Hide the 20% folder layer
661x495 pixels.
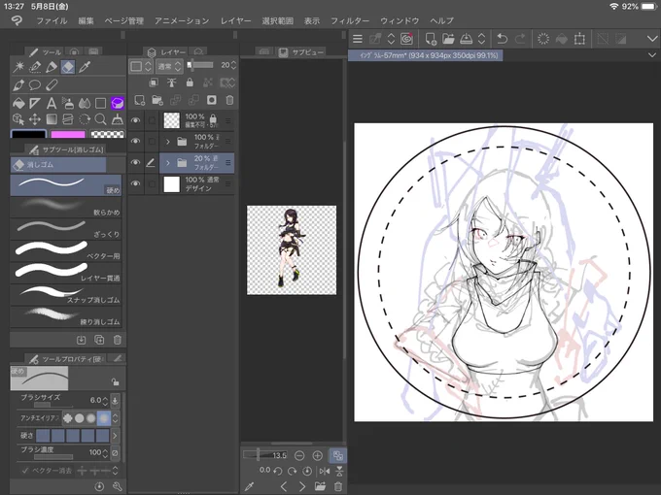pyautogui.click(x=135, y=162)
